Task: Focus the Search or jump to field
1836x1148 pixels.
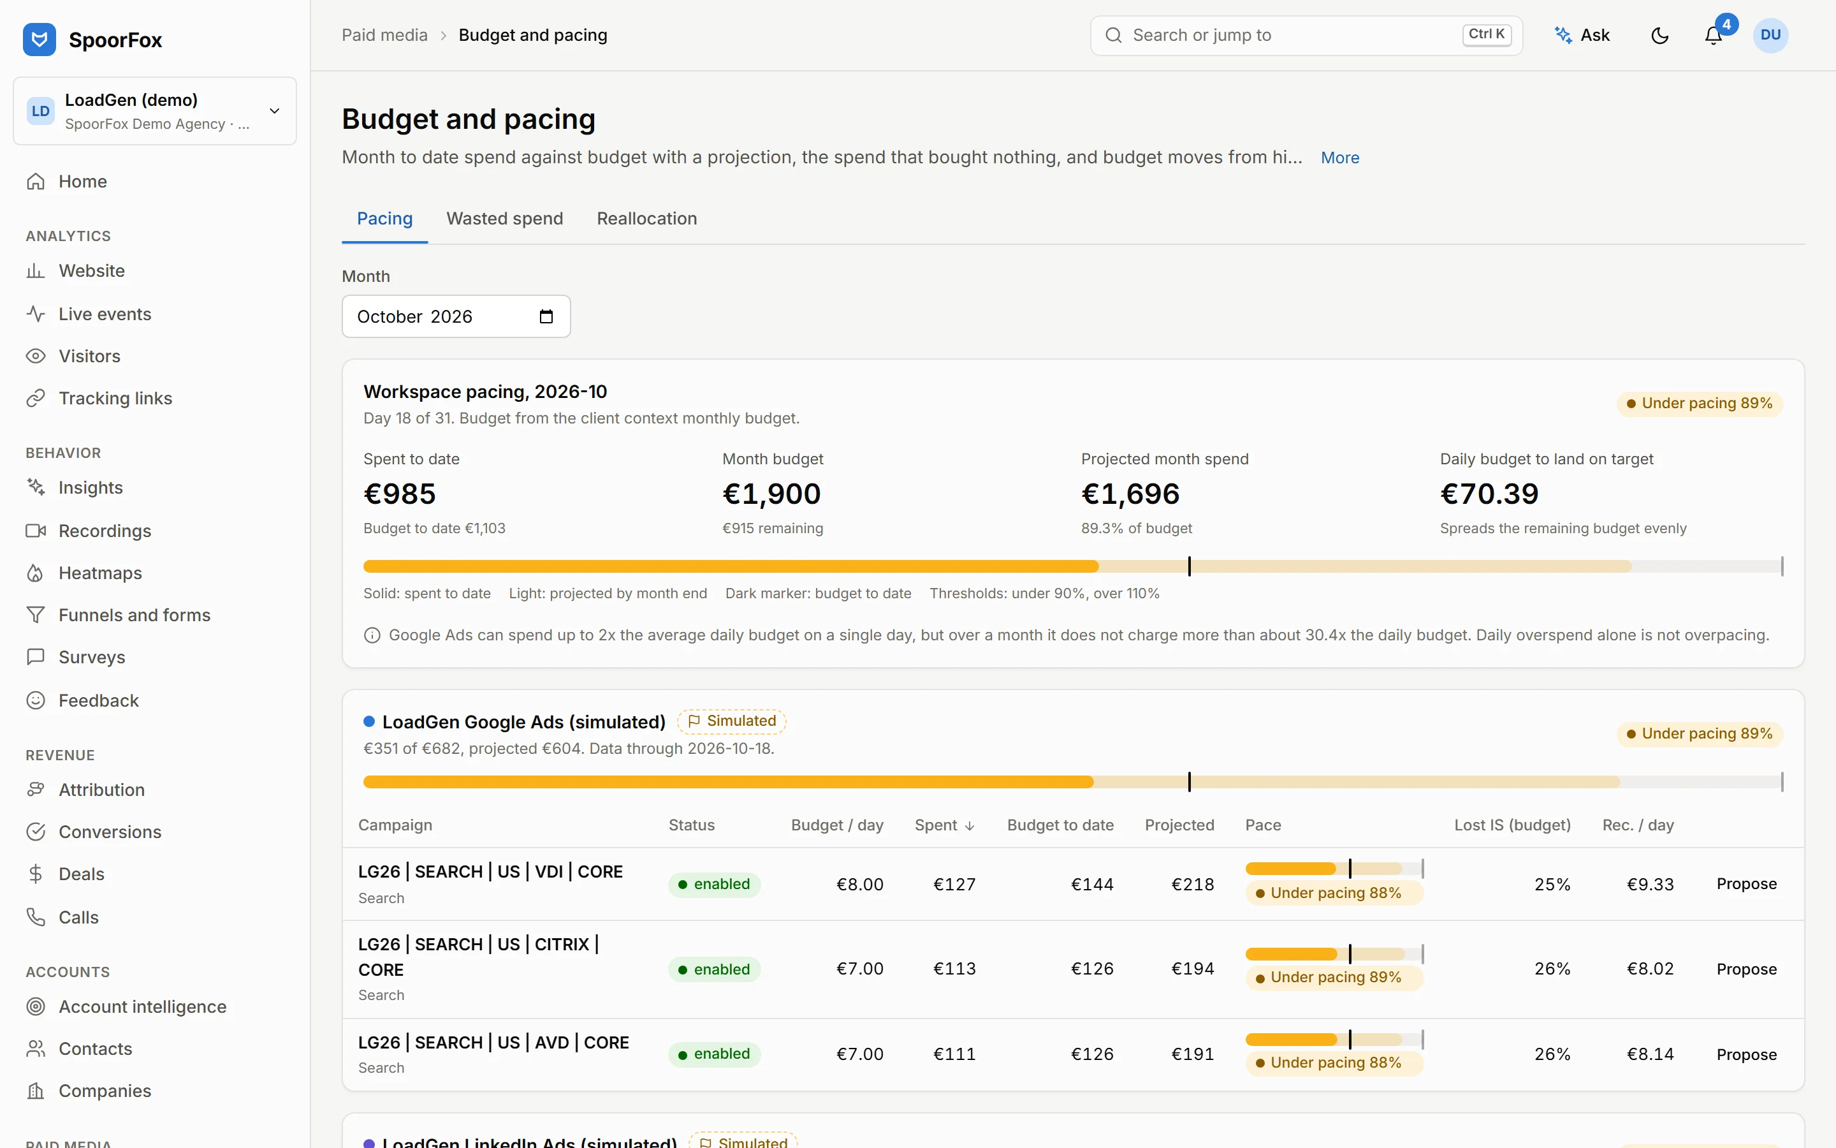Action: click(x=1306, y=36)
